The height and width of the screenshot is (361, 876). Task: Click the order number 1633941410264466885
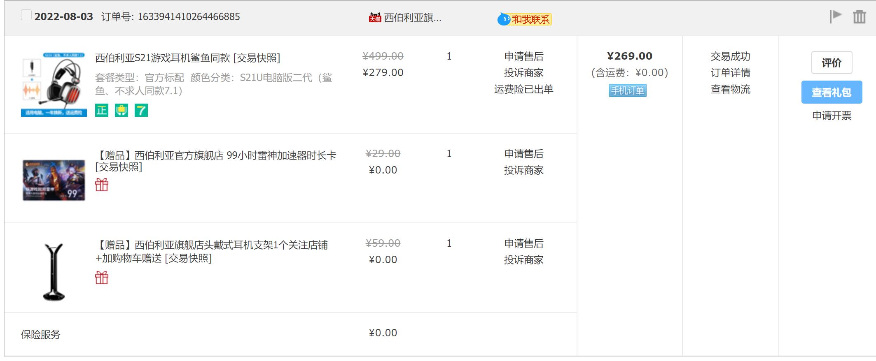point(189,17)
